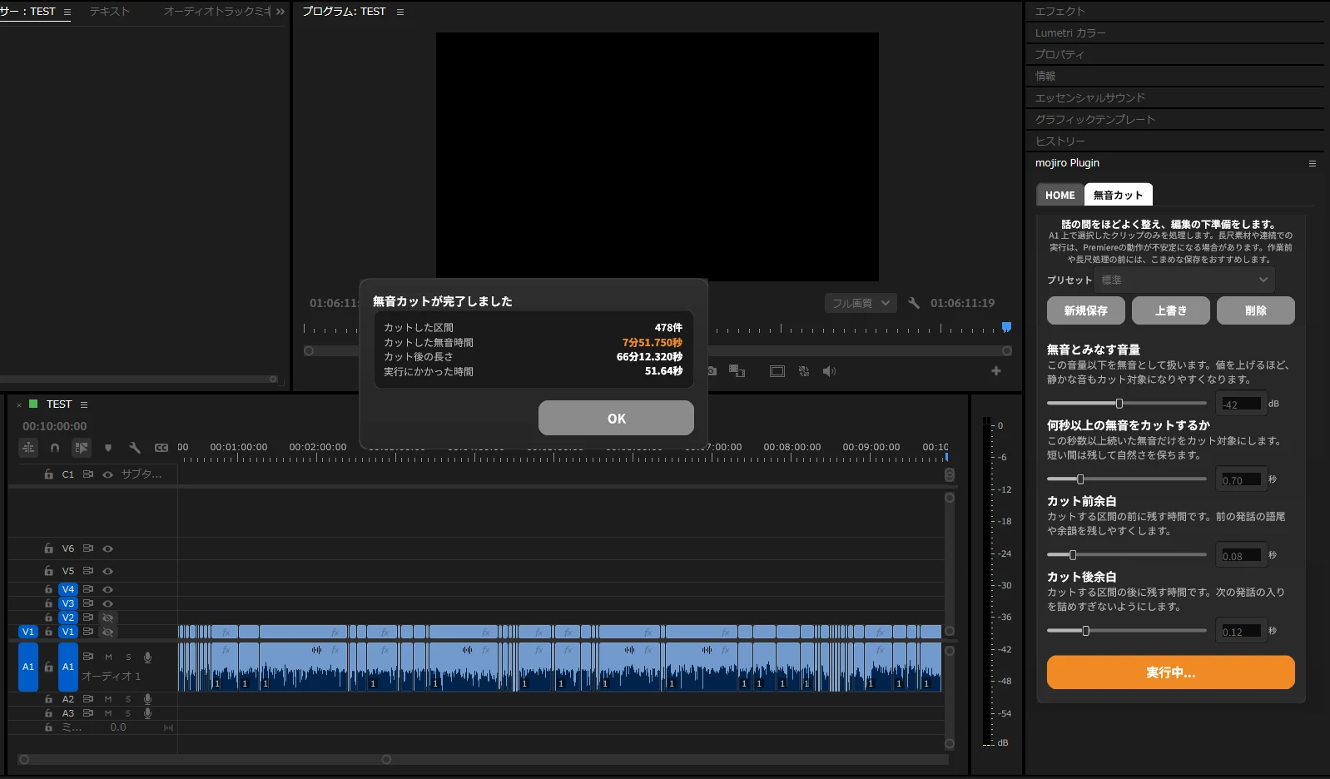Toggle sync lock on V3 track
The image size is (1330, 779).
pyautogui.click(x=88, y=603)
